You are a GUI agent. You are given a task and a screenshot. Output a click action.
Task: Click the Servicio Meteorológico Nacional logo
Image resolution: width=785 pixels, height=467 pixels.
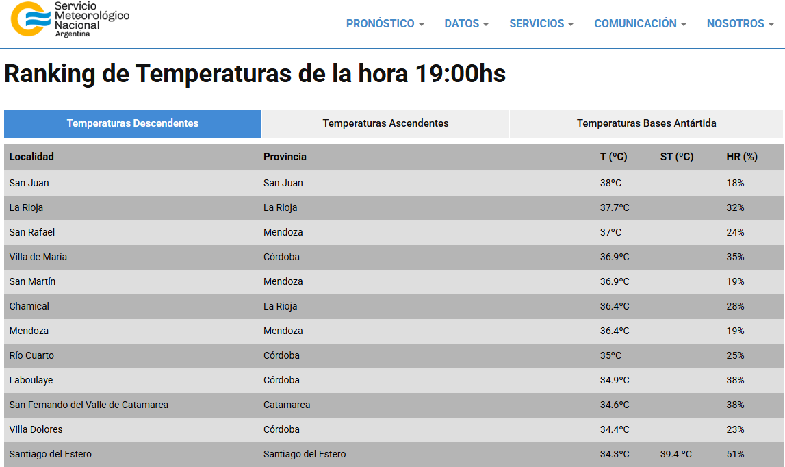[x=70, y=20]
